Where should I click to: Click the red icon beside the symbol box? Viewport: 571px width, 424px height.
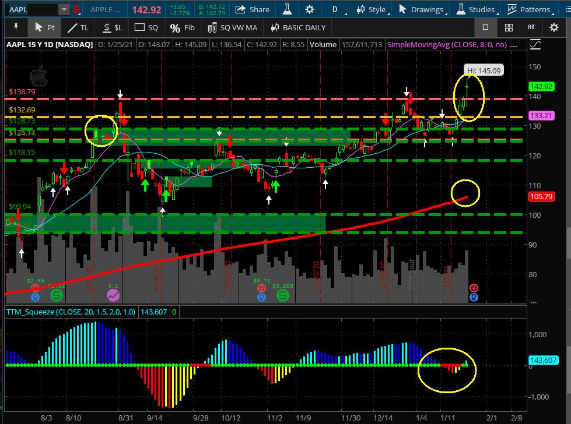click(x=76, y=9)
